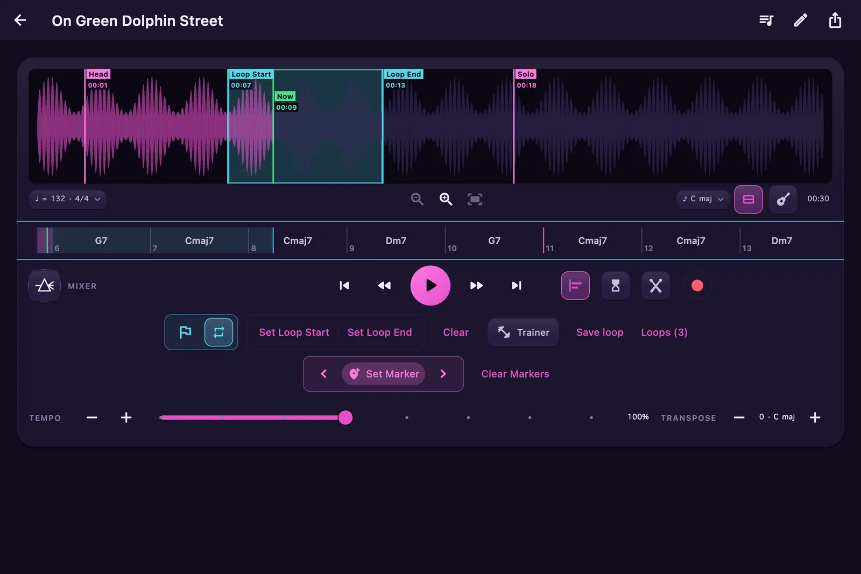Image resolution: width=861 pixels, height=574 pixels.
Task: Open the guitar instrument view
Action: coord(783,199)
